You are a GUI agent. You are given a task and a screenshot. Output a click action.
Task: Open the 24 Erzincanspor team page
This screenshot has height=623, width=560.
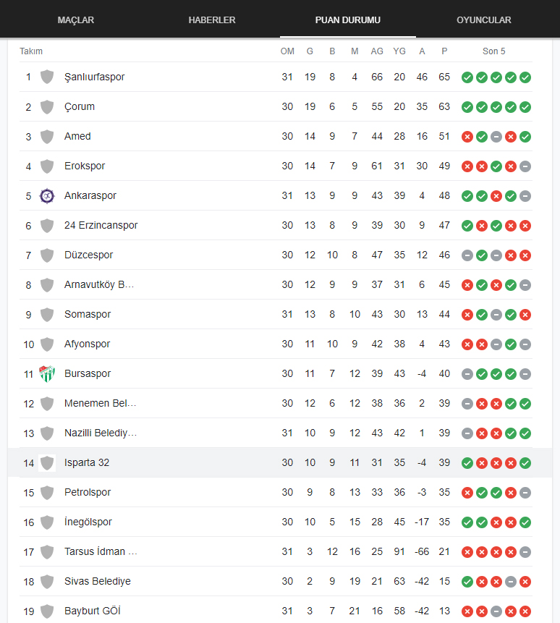101,225
